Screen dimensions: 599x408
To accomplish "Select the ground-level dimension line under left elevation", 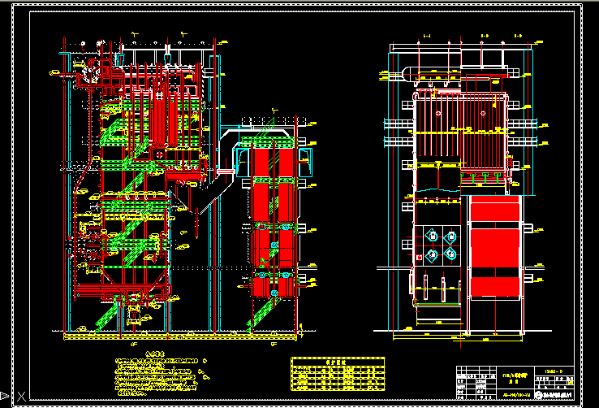I will [179, 333].
